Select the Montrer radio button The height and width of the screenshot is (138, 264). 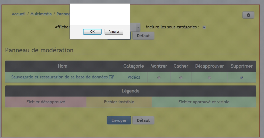click(159, 78)
